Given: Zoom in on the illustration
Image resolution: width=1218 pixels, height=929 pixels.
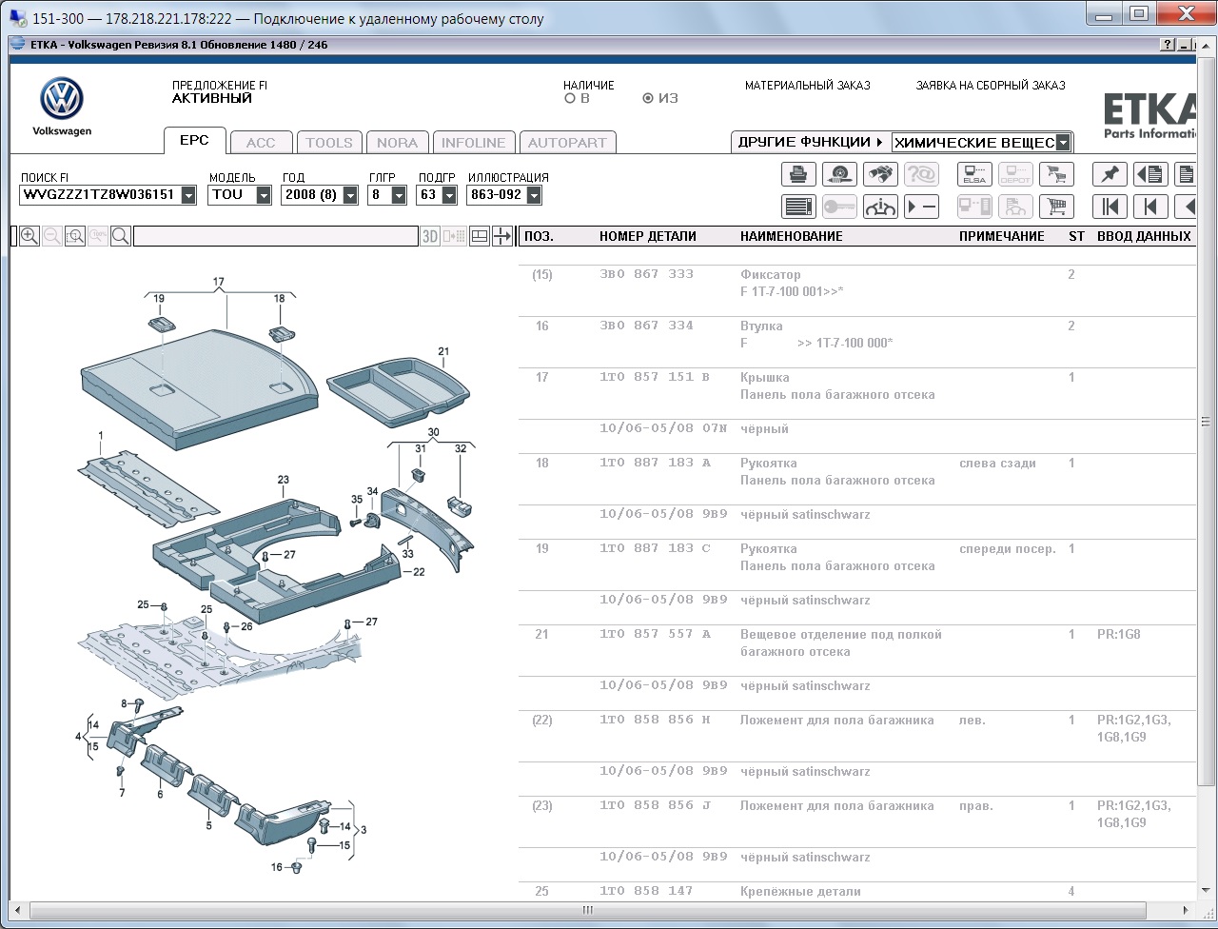Looking at the screenshot, I should 29,236.
